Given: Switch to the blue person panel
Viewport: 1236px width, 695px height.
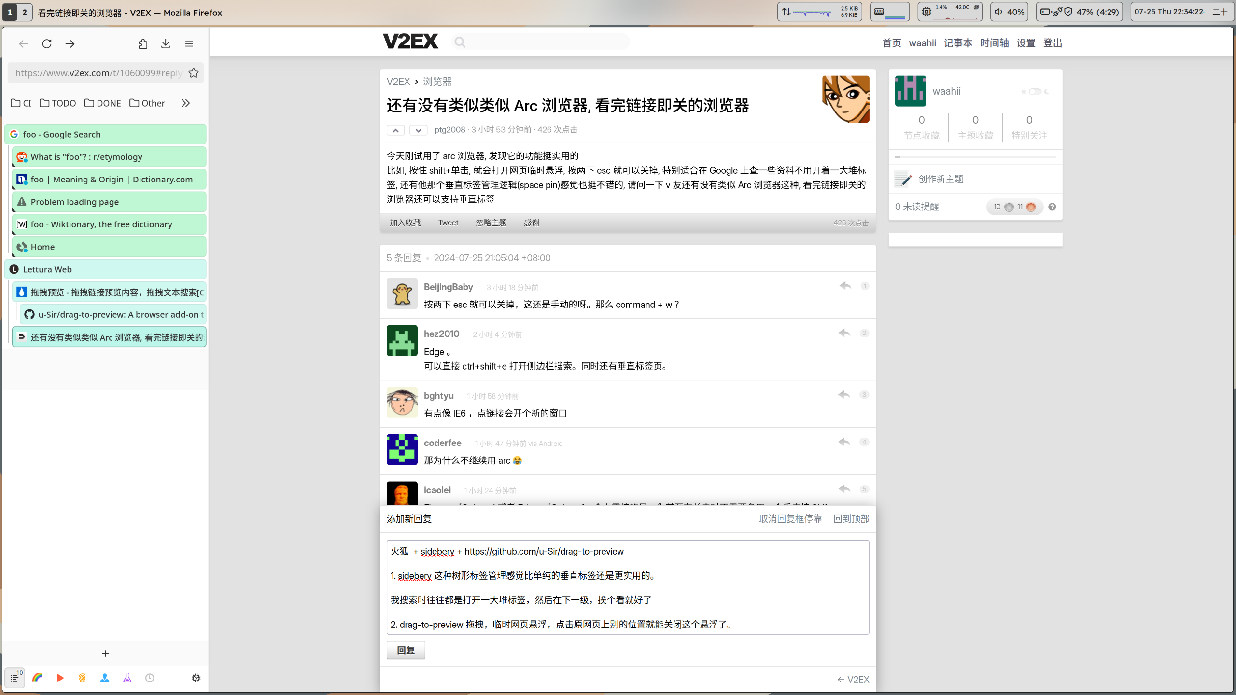Looking at the screenshot, I should [105, 678].
